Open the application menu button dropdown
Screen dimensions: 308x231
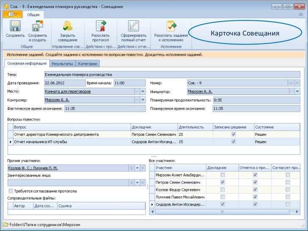(x=12, y=14)
